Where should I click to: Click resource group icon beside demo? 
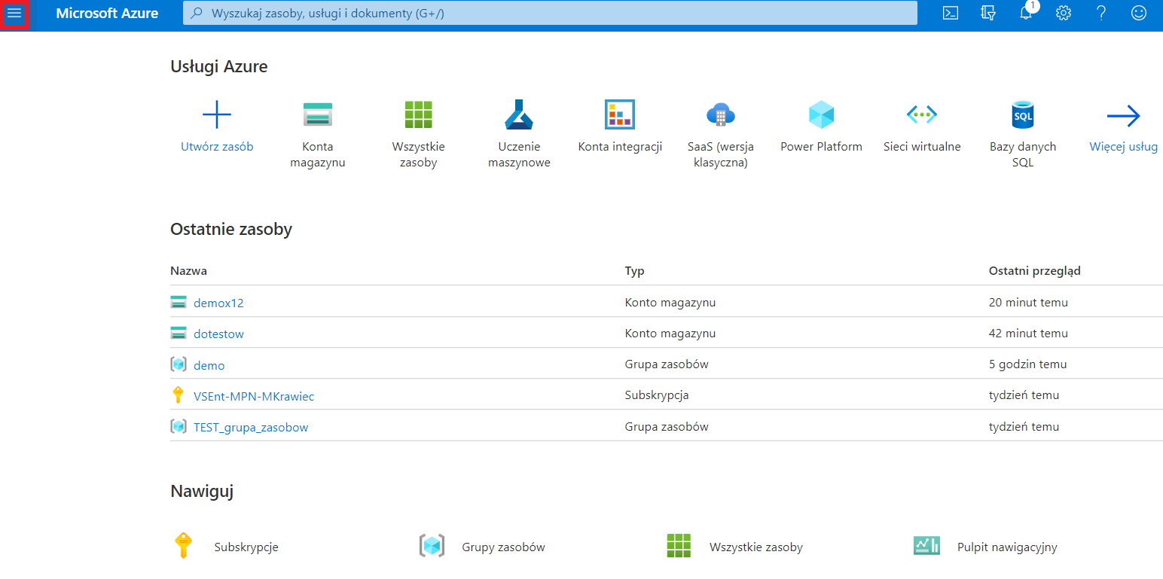click(x=179, y=364)
